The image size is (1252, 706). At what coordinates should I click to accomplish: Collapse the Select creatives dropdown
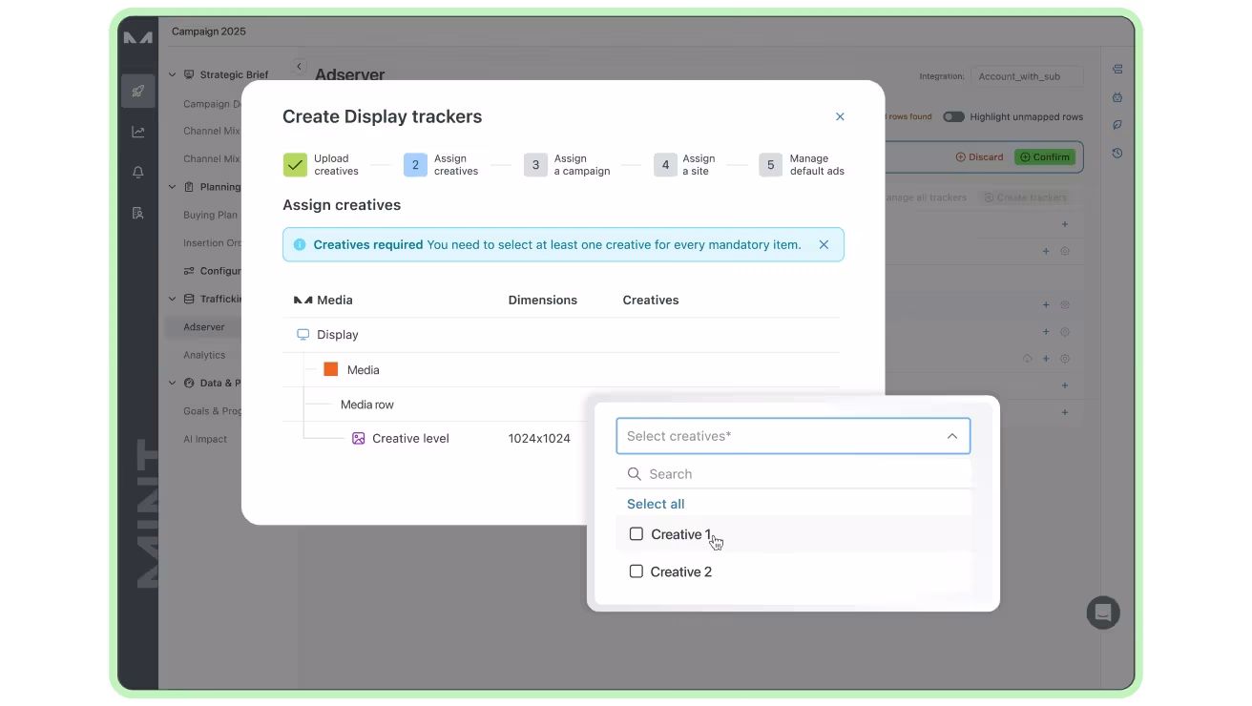(951, 436)
